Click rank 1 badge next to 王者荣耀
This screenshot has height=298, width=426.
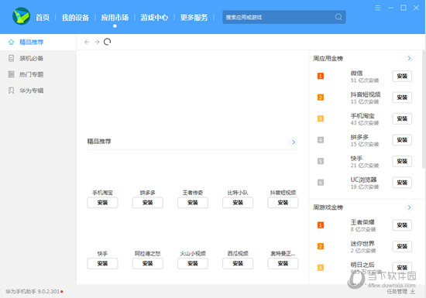(321, 225)
